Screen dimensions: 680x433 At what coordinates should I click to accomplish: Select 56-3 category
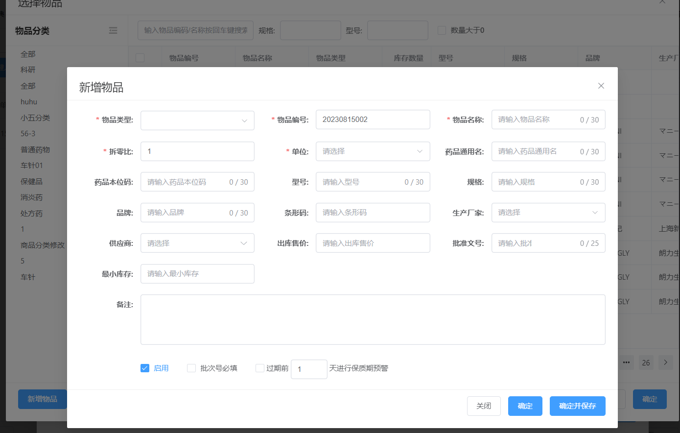tap(28, 134)
